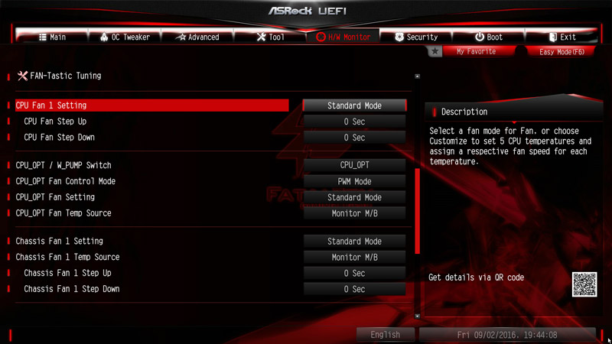Click the rocket icon on OC Tweaker
612x344 pixels.
pos(104,37)
